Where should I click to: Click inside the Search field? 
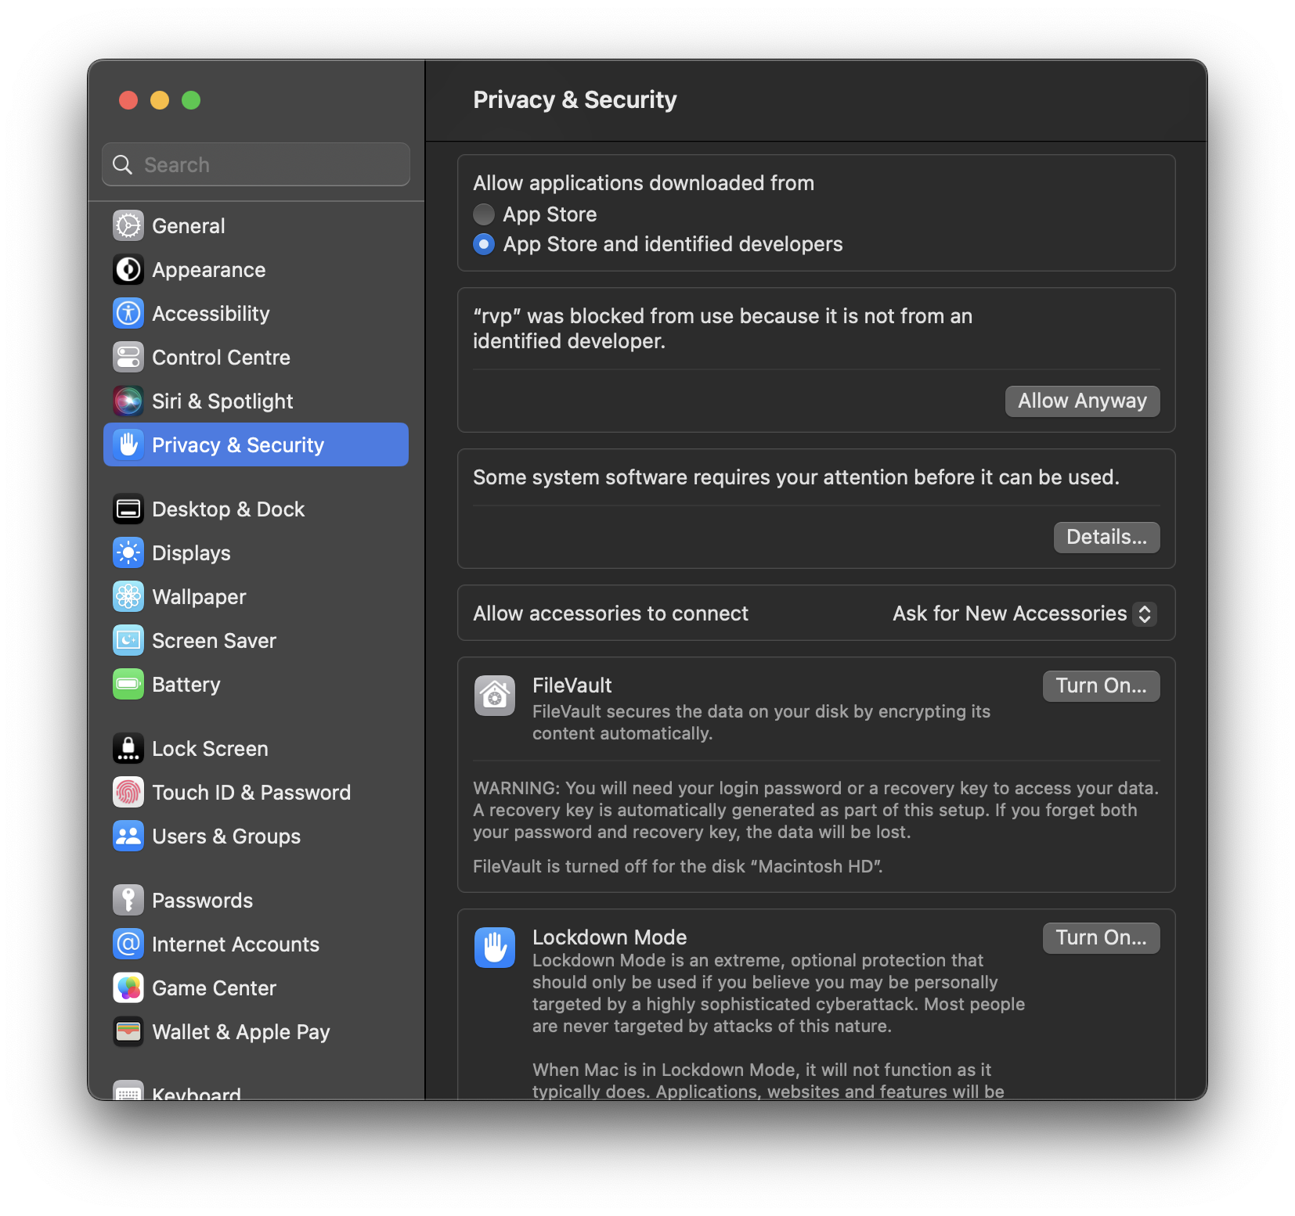click(x=255, y=164)
